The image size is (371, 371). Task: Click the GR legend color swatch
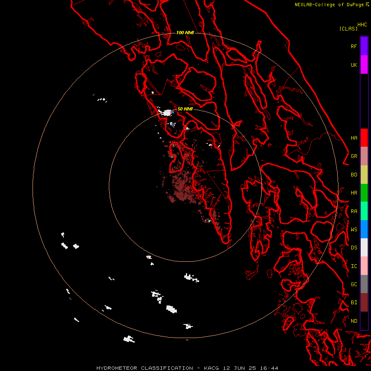click(364, 156)
